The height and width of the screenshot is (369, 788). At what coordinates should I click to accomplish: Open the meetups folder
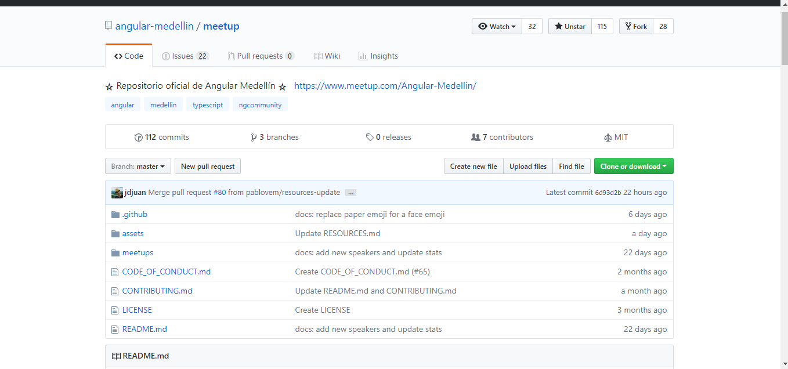[x=138, y=253]
